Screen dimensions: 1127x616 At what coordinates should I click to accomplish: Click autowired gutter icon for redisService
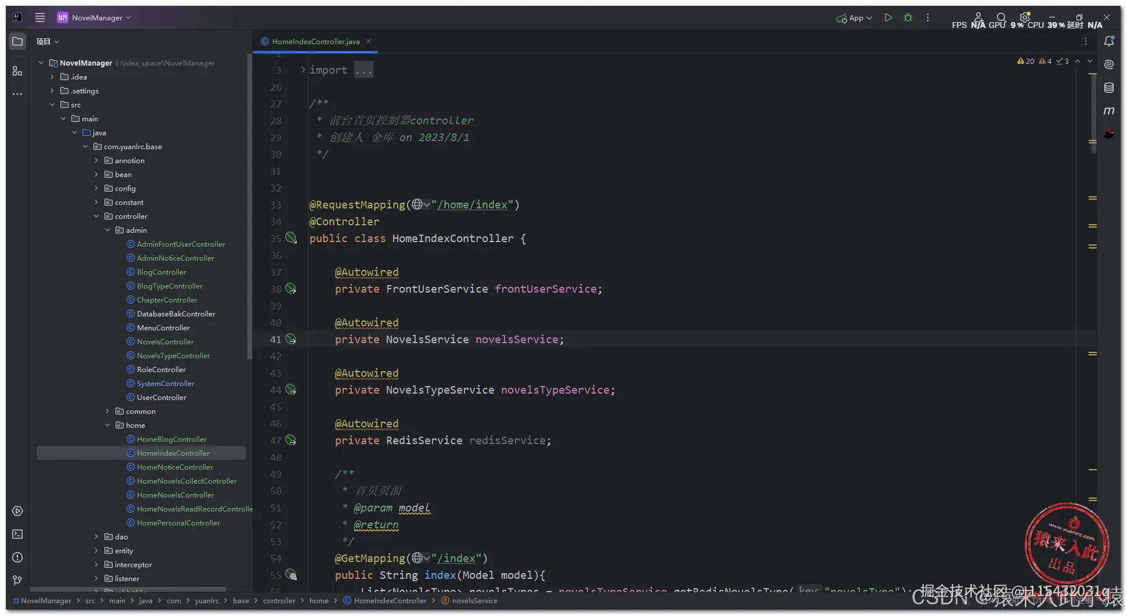pos(291,440)
